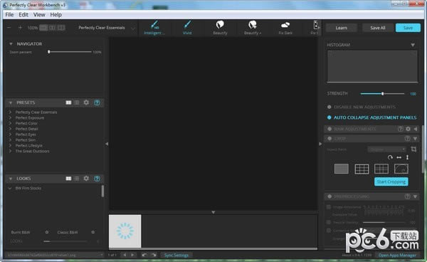
Task: Open Looks help icon
Action: pos(97,179)
